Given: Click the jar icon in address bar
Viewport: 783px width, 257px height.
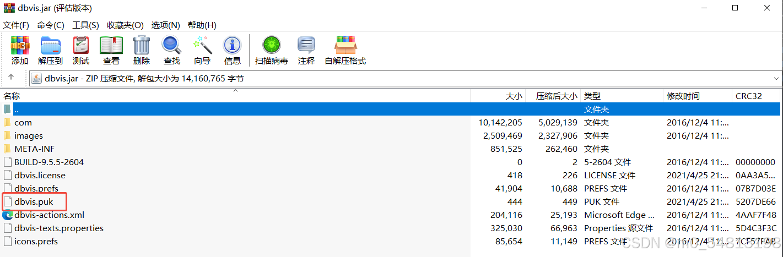Looking at the screenshot, I should pyautogui.click(x=36, y=78).
